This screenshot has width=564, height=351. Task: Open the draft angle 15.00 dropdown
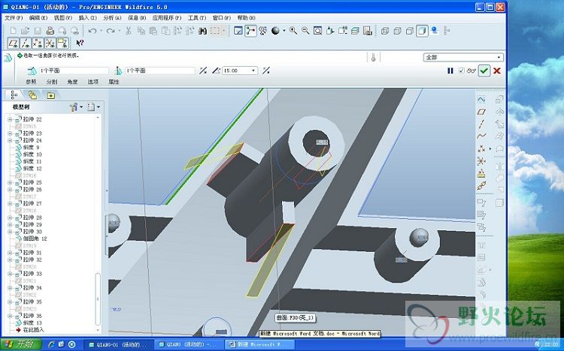point(253,70)
